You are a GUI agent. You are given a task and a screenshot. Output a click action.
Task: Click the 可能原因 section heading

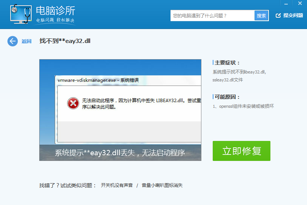pos(227,97)
